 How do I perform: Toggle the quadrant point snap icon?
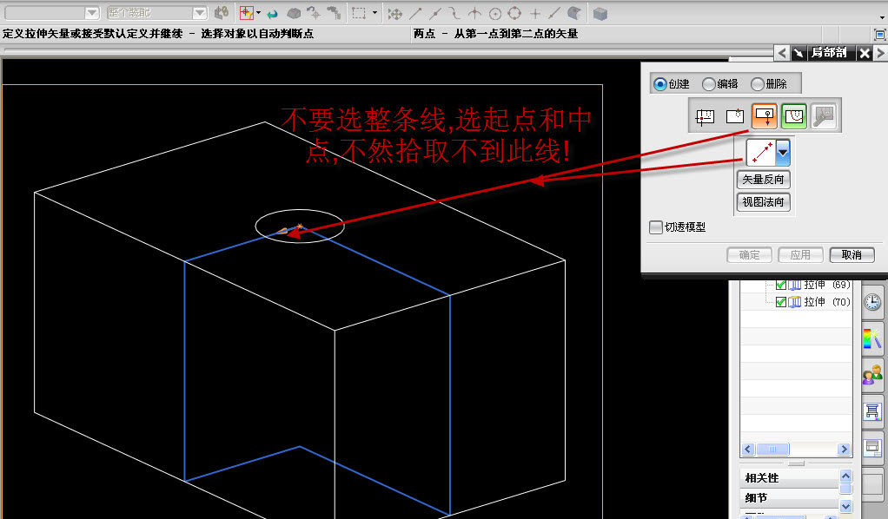514,13
